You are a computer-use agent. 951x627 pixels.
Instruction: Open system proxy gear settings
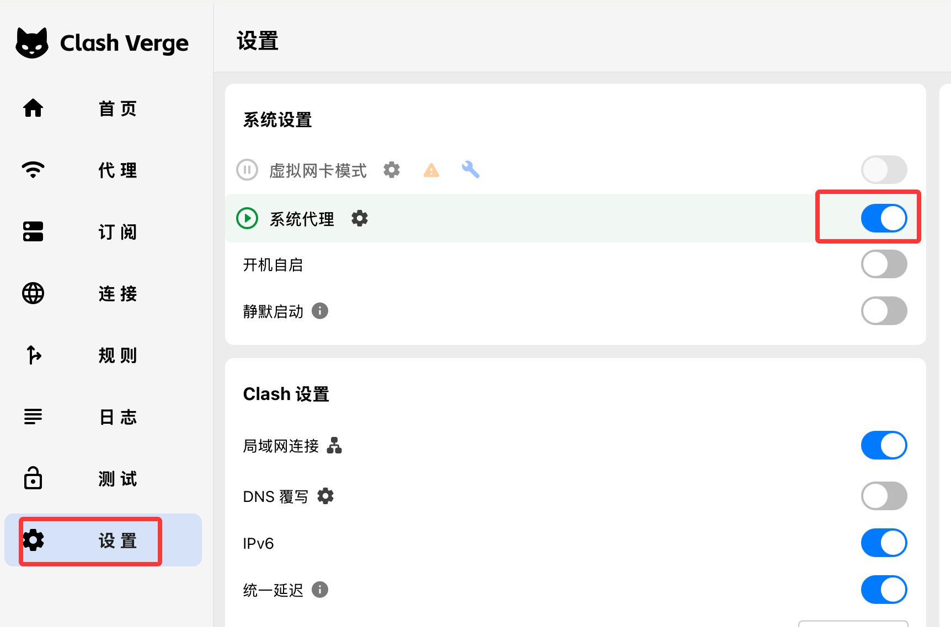click(x=360, y=219)
